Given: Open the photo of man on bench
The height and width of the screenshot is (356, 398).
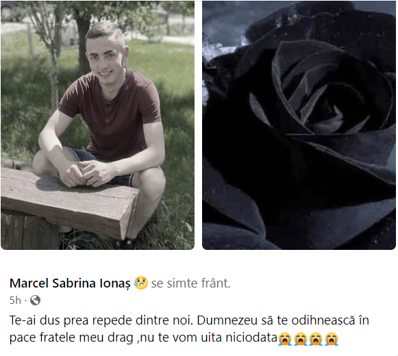Looking at the screenshot, I should pos(97,125).
